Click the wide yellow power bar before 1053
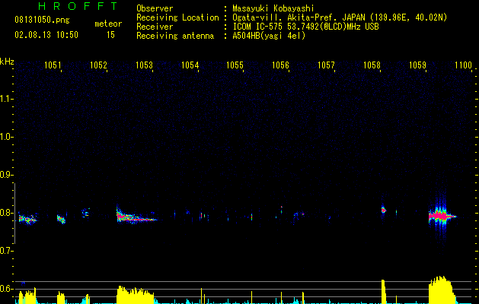 coord(136,295)
